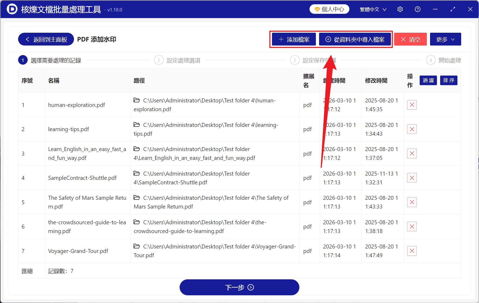This screenshot has width=479, height=303.
Task: Open the 過濾 filter control
Action: point(428,80)
